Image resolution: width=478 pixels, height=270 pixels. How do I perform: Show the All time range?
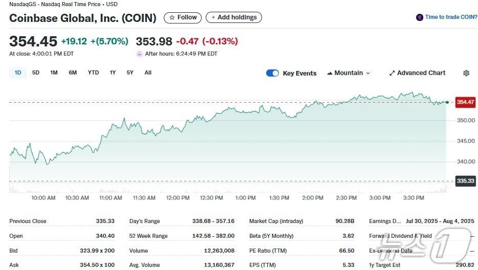pyautogui.click(x=148, y=72)
